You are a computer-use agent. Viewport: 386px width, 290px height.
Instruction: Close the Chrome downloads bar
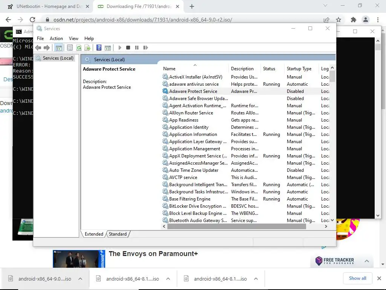(379, 278)
